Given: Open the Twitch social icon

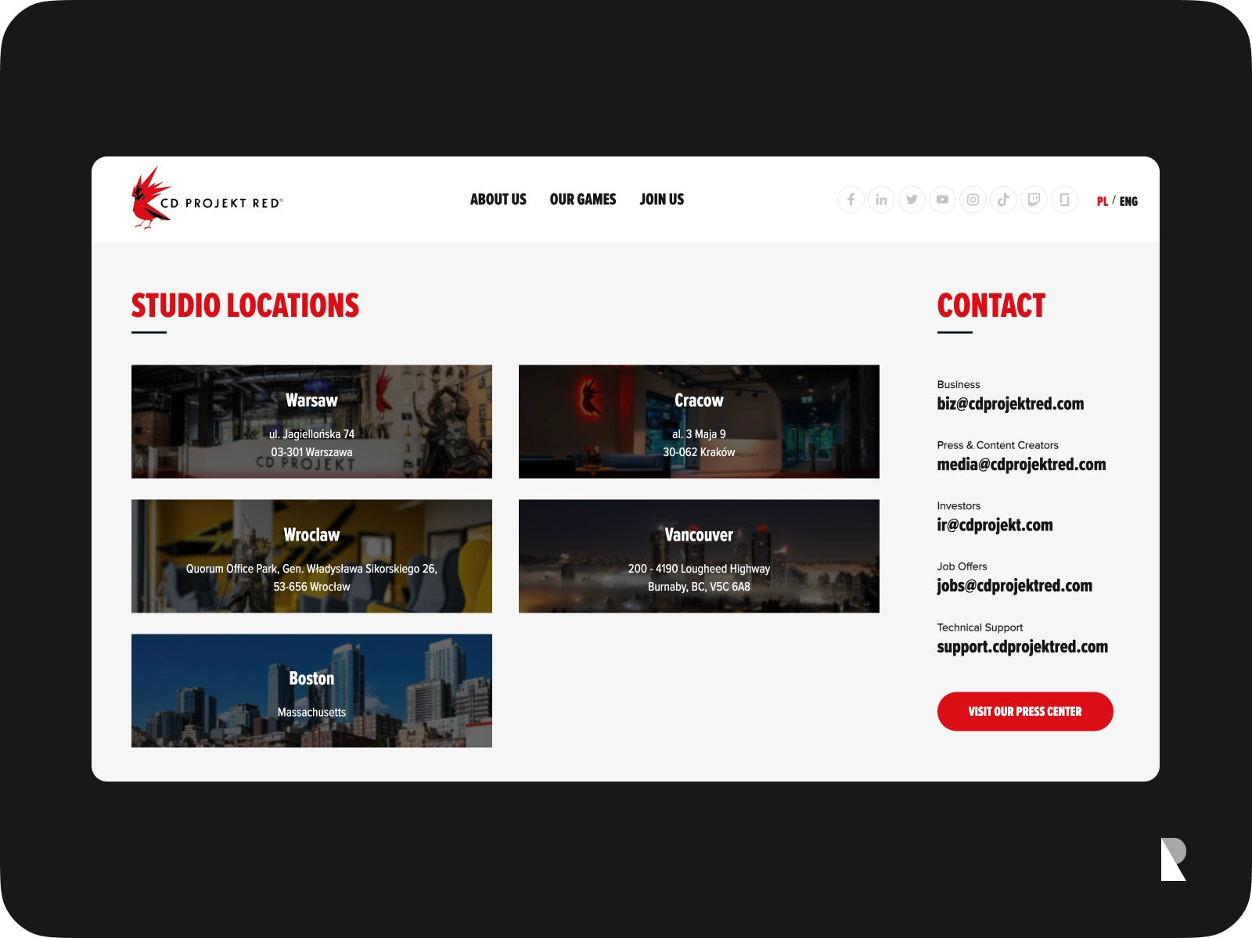Looking at the screenshot, I should click(x=1034, y=199).
